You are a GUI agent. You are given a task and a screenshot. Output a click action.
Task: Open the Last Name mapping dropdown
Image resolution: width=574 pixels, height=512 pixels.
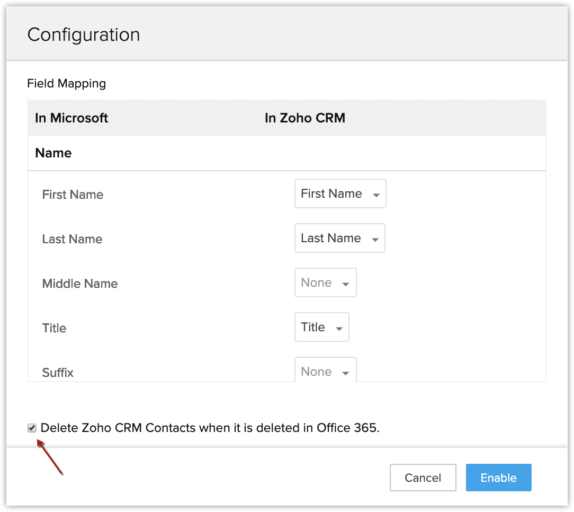coord(339,239)
